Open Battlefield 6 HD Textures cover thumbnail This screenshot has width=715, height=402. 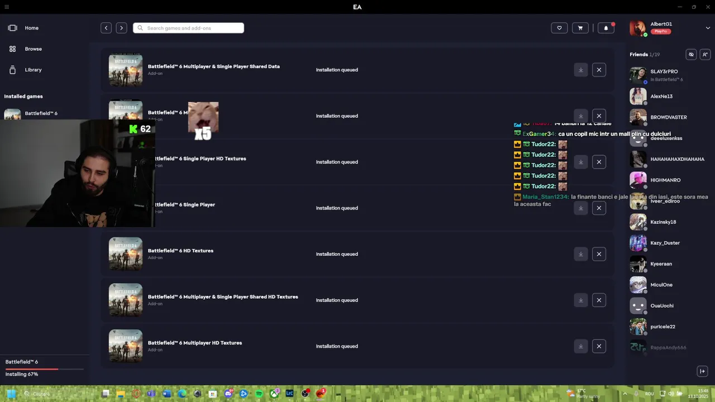tap(126, 254)
